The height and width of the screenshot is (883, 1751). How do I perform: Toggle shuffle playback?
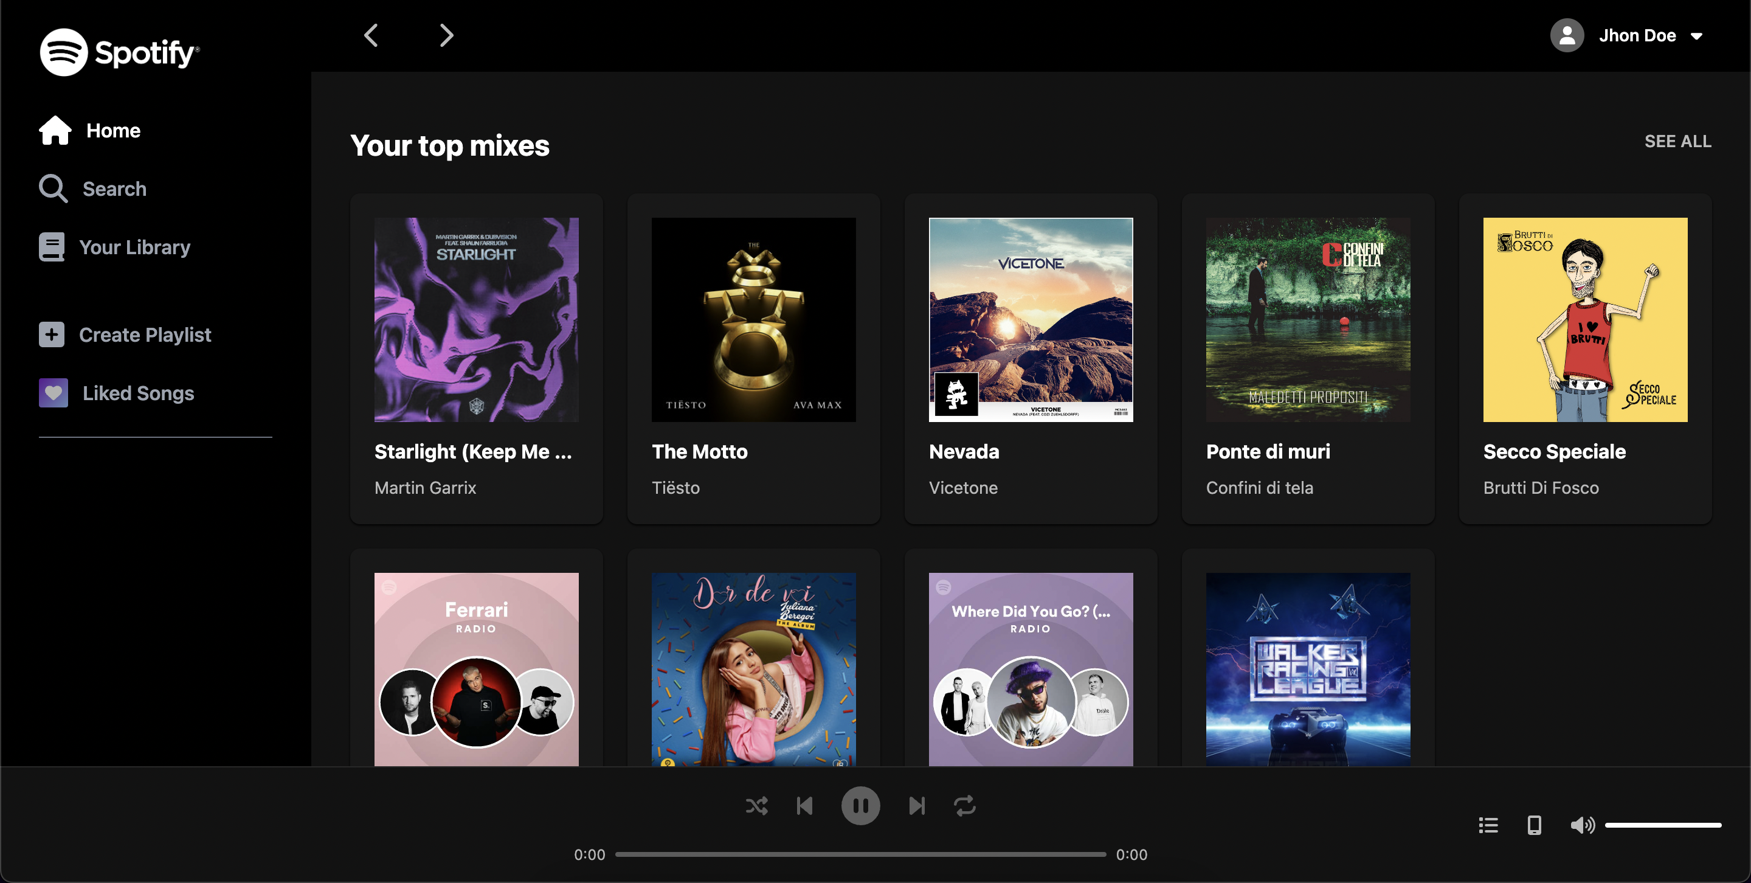point(756,806)
